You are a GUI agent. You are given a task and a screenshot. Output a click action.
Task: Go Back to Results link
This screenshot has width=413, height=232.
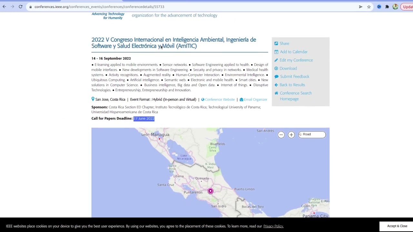(292, 85)
